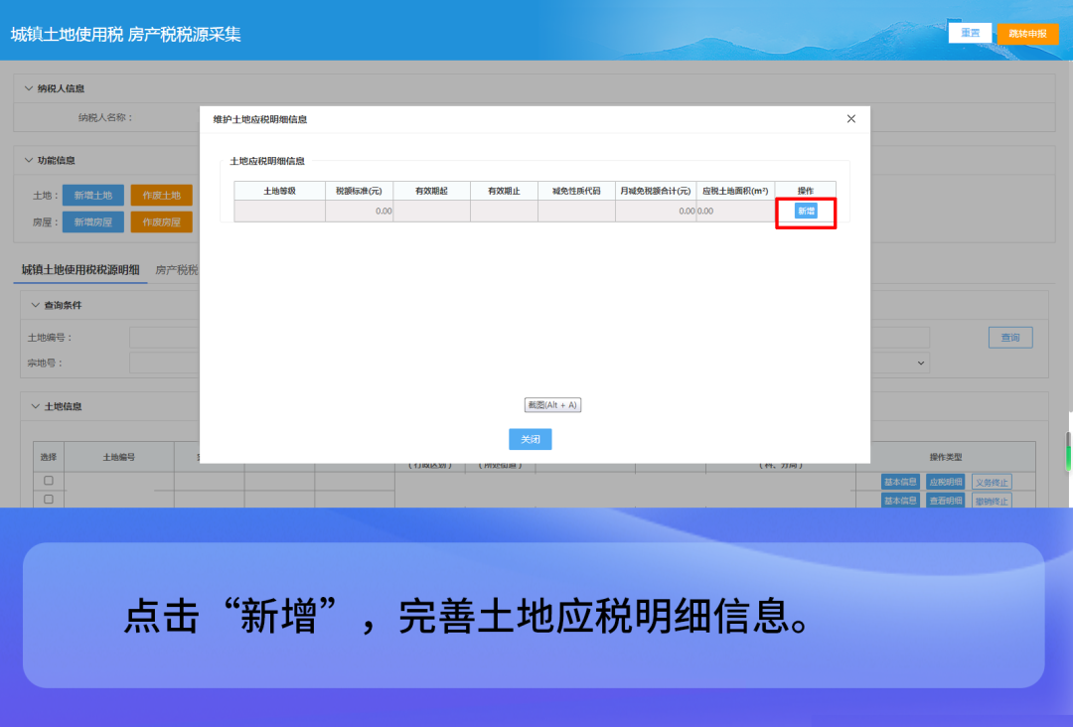Click the 纳税人名称 label
The height and width of the screenshot is (727, 1073).
click(x=105, y=117)
